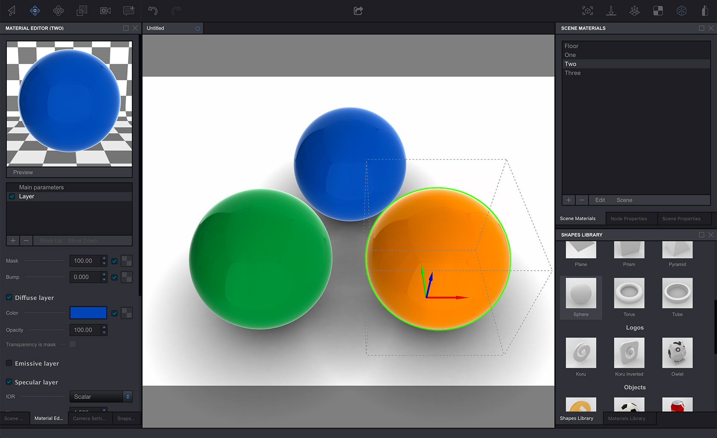Toggle the checkerboard icon in top toolbar
Image resolution: width=717 pixels, height=438 pixels.
tap(658, 11)
